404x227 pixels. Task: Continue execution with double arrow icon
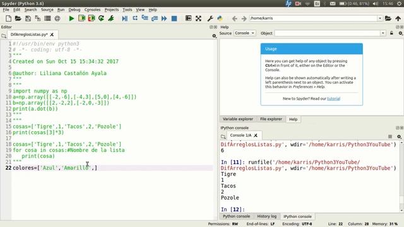(x=164, y=18)
